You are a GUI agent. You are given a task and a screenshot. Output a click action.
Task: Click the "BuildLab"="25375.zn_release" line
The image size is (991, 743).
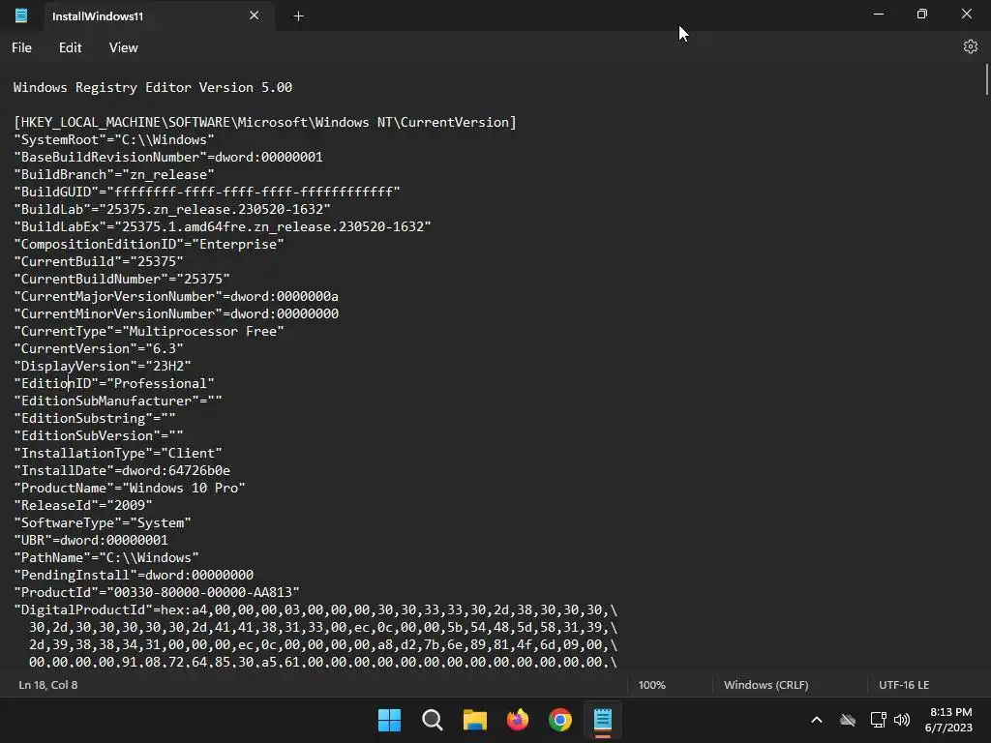pyautogui.click(x=172, y=209)
